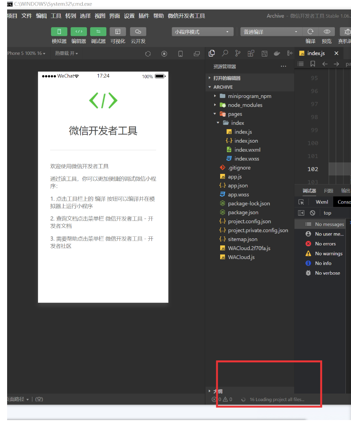Click the 编译 compile refresh icon
Image resolution: width=351 pixels, height=426 pixels.
[x=310, y=32]
